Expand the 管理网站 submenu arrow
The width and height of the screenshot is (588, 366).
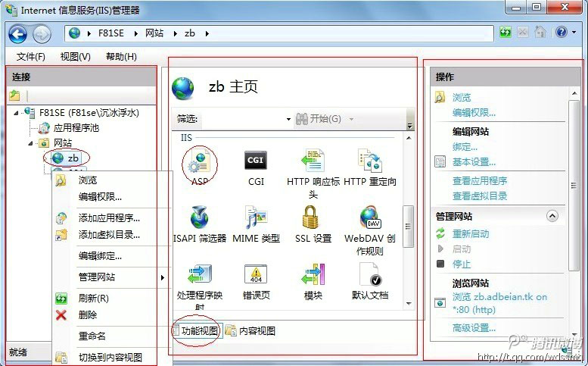point(163,277)
